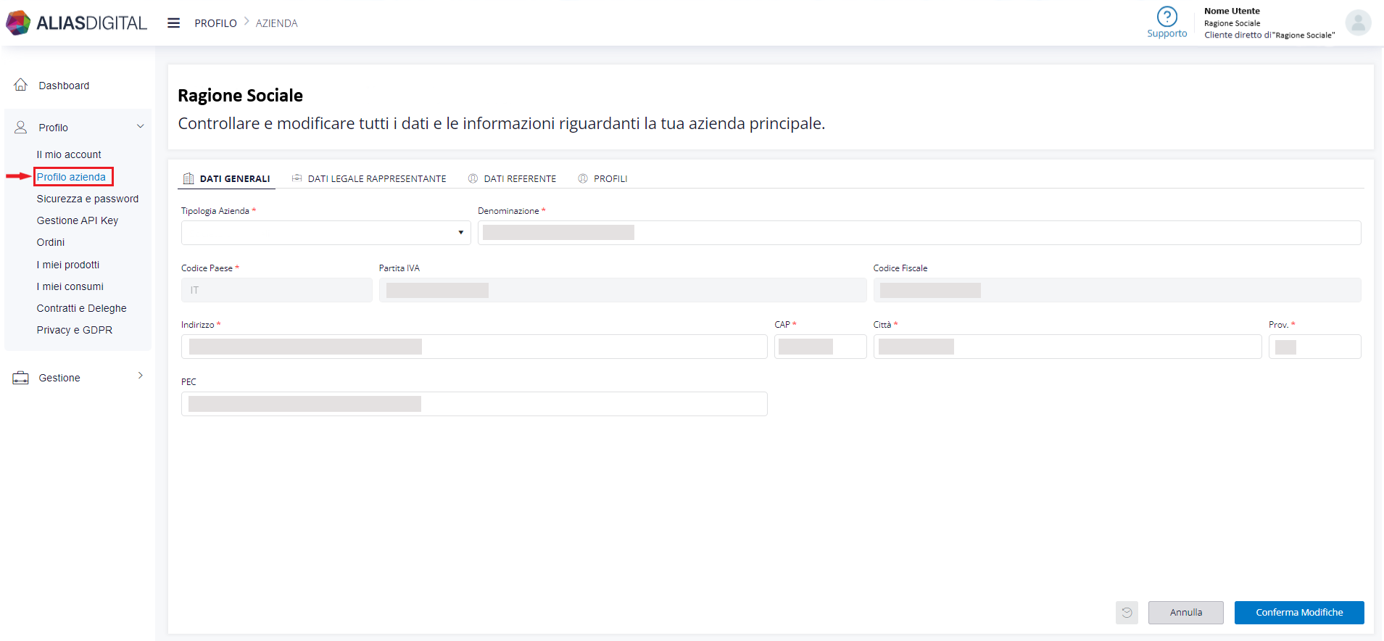Screen dimensions: 1384x641
Task: Click the AZIENDA breadcrumb
Action: pyautogui.click(x=276, y=23)
